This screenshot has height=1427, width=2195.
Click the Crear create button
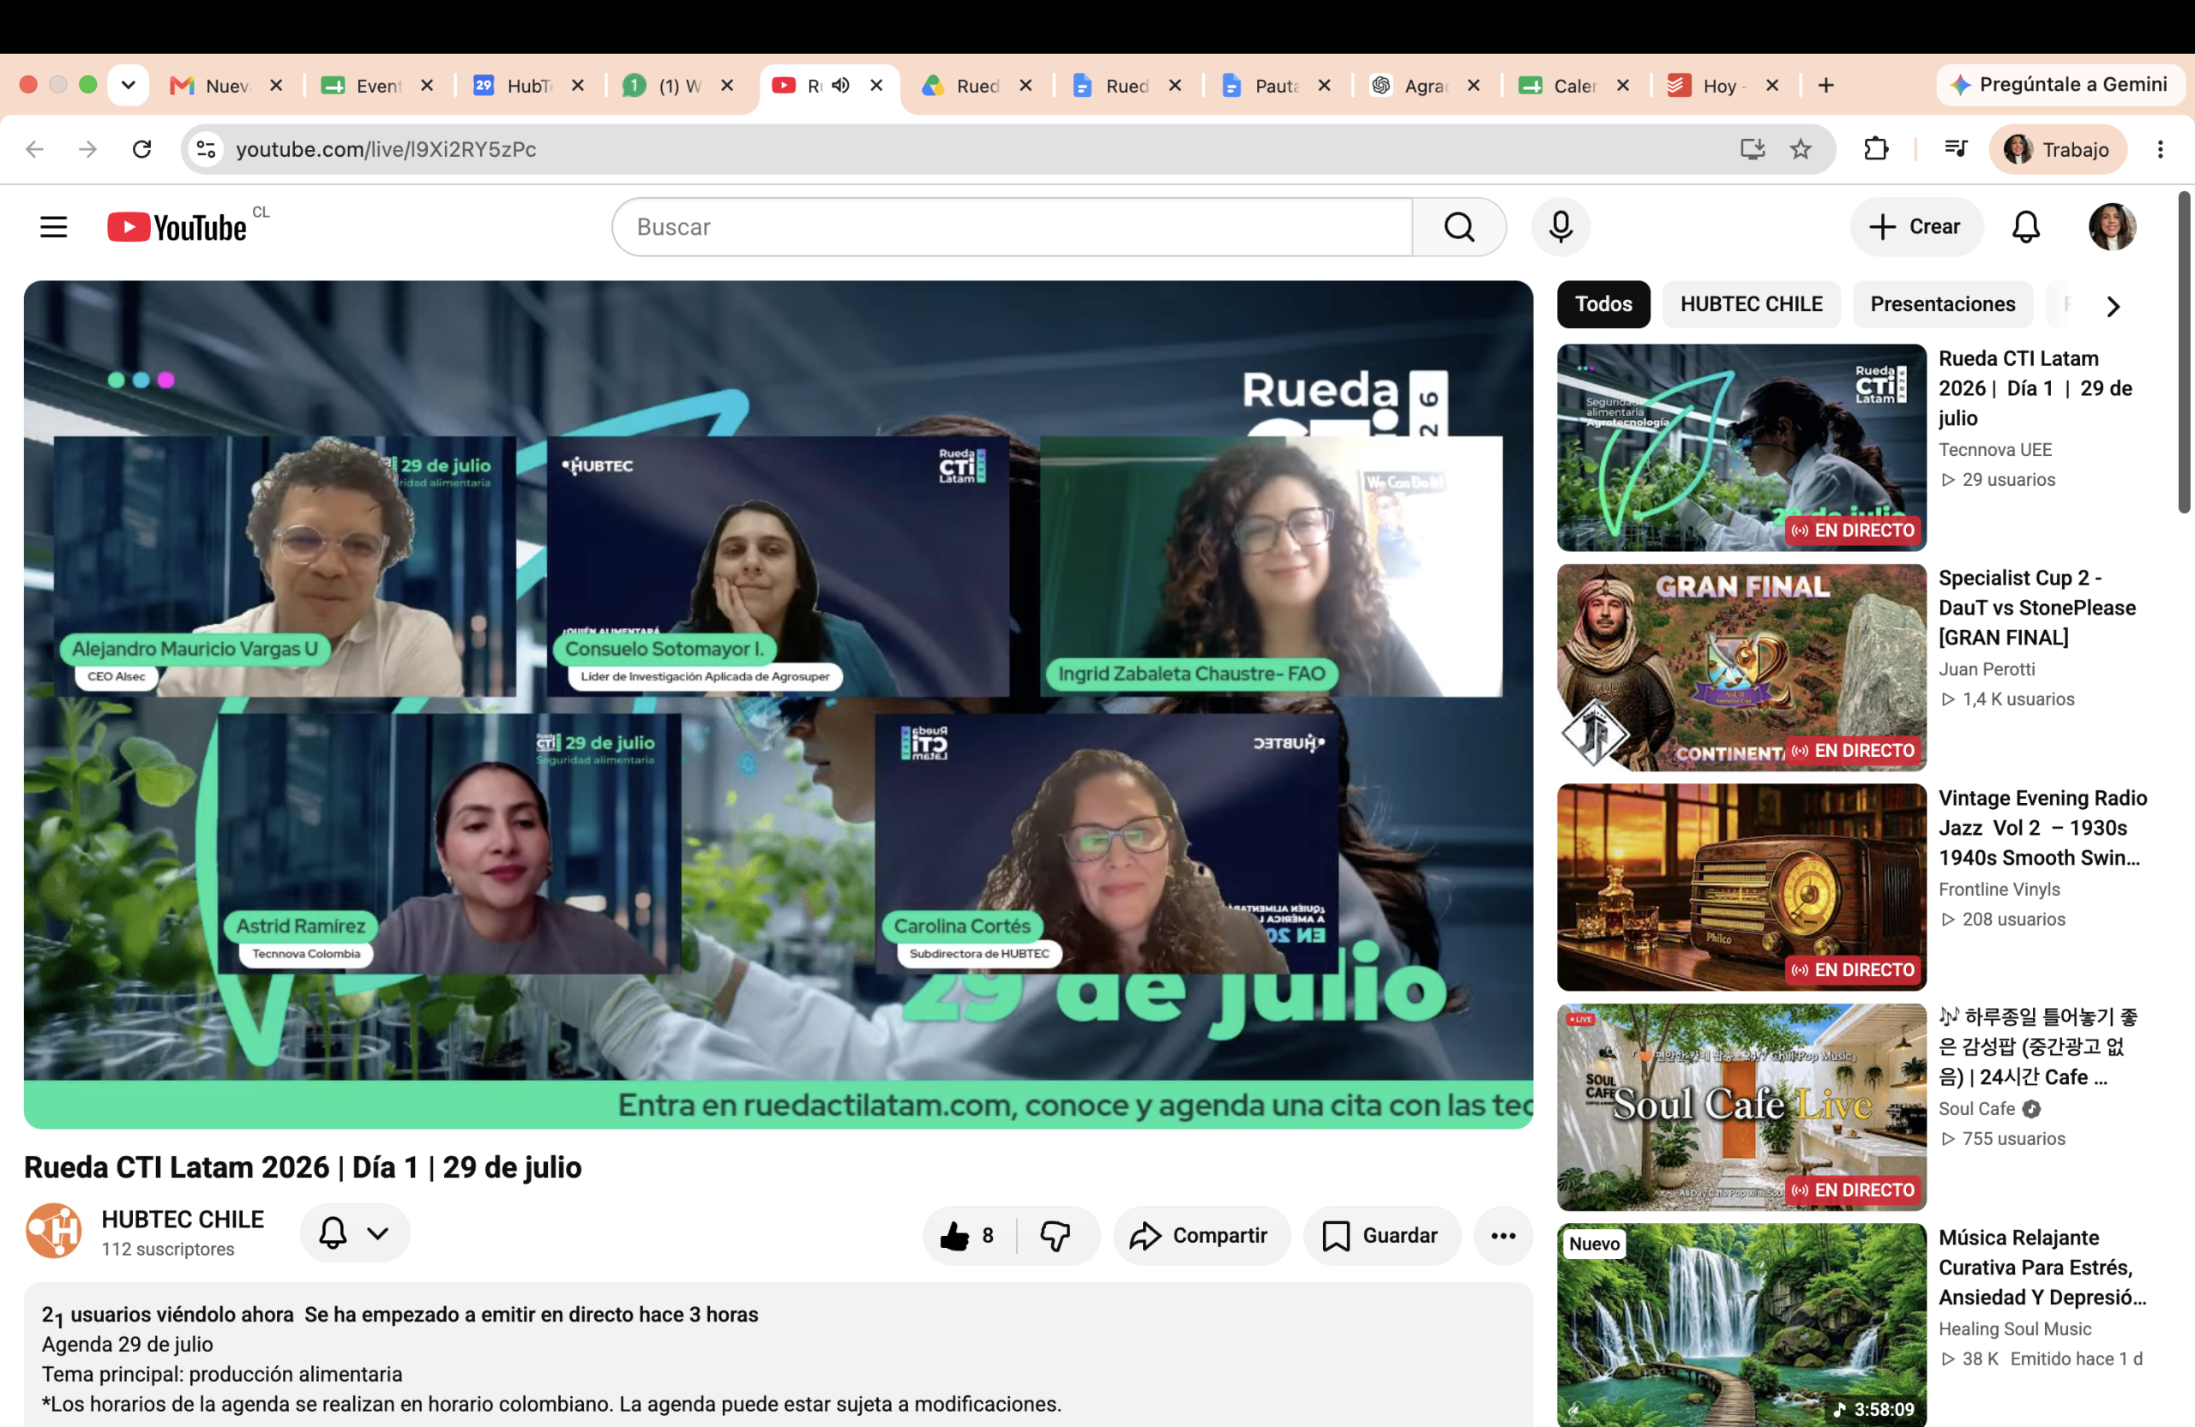pyautogui.click(x=1915, y=227)
